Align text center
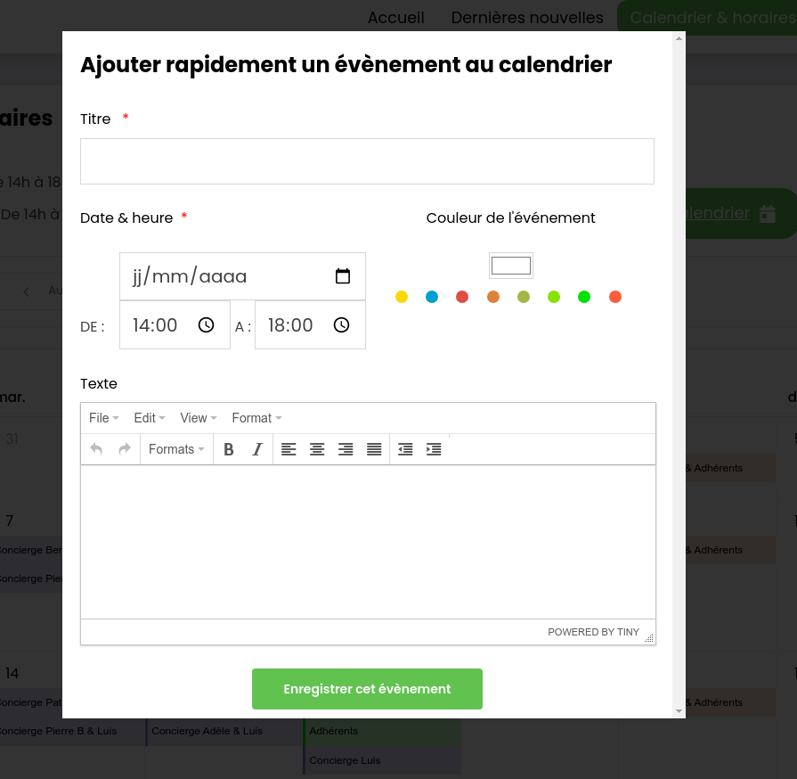Image resolution: width=797 pixels, height=779 pixels. 317,449
